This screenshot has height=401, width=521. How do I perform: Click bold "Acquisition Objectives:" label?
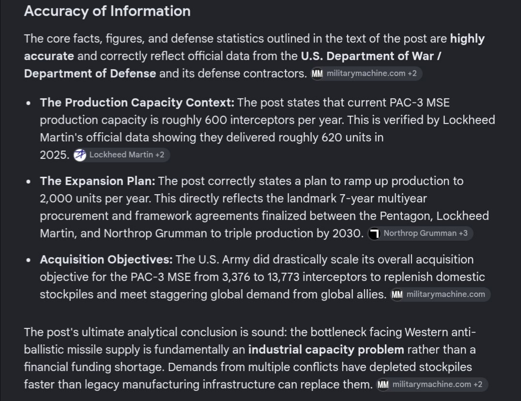(107, 260)
